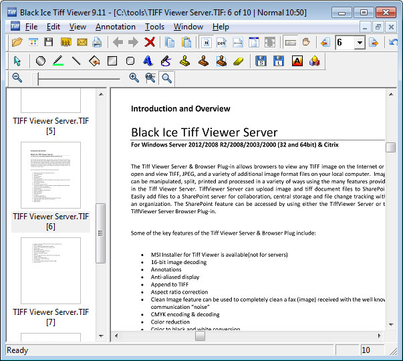Select the yellow rubber stamp tool

[184, 61]
